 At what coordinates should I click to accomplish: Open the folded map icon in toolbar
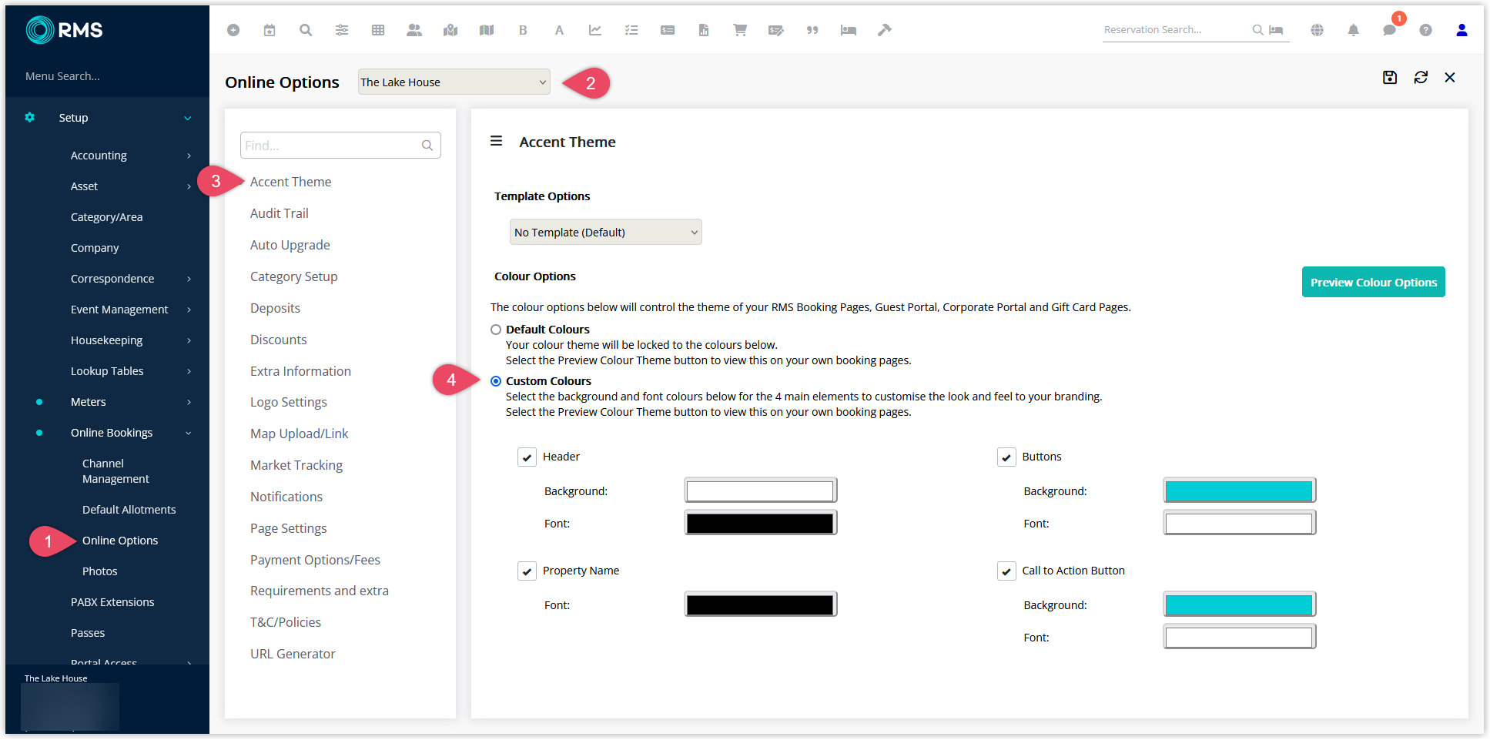pos(487,30)
